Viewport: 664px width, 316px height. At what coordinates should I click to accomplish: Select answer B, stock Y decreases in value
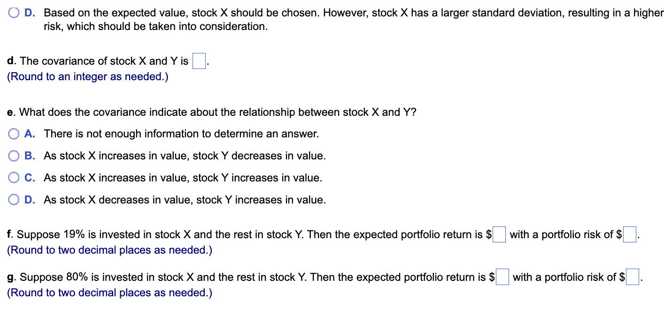pyautogui.click(x=13, y=156)
